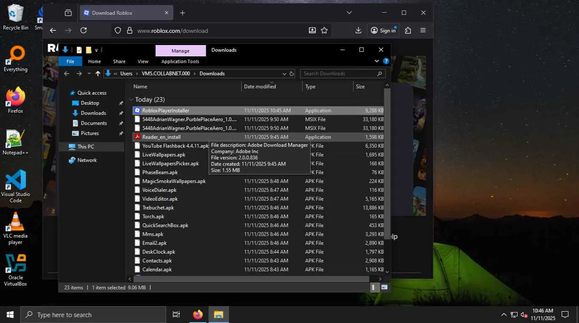Open Documents under Quick access
The height and width of the screenshot is (323, 579).
coord(93,123)
